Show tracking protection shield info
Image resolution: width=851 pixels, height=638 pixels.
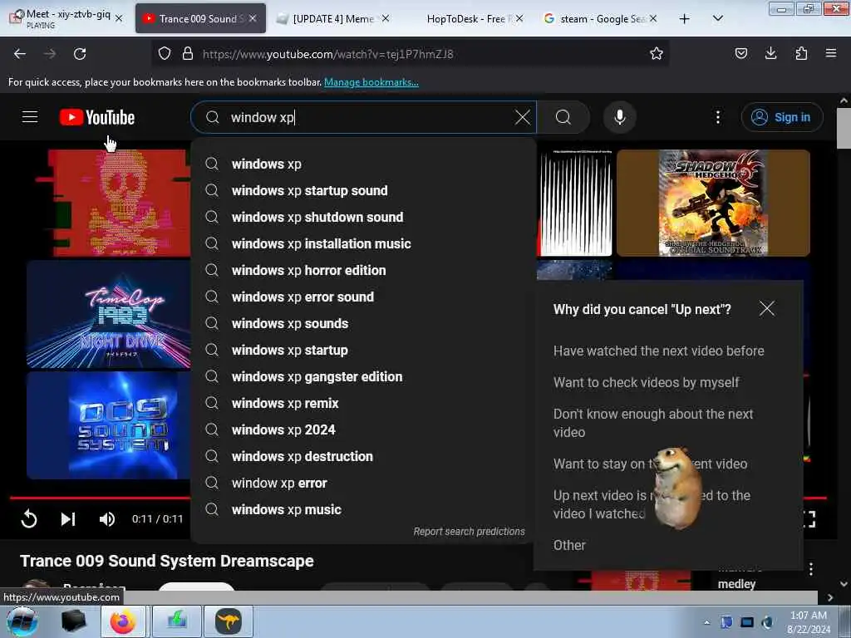tap(165, 54)
